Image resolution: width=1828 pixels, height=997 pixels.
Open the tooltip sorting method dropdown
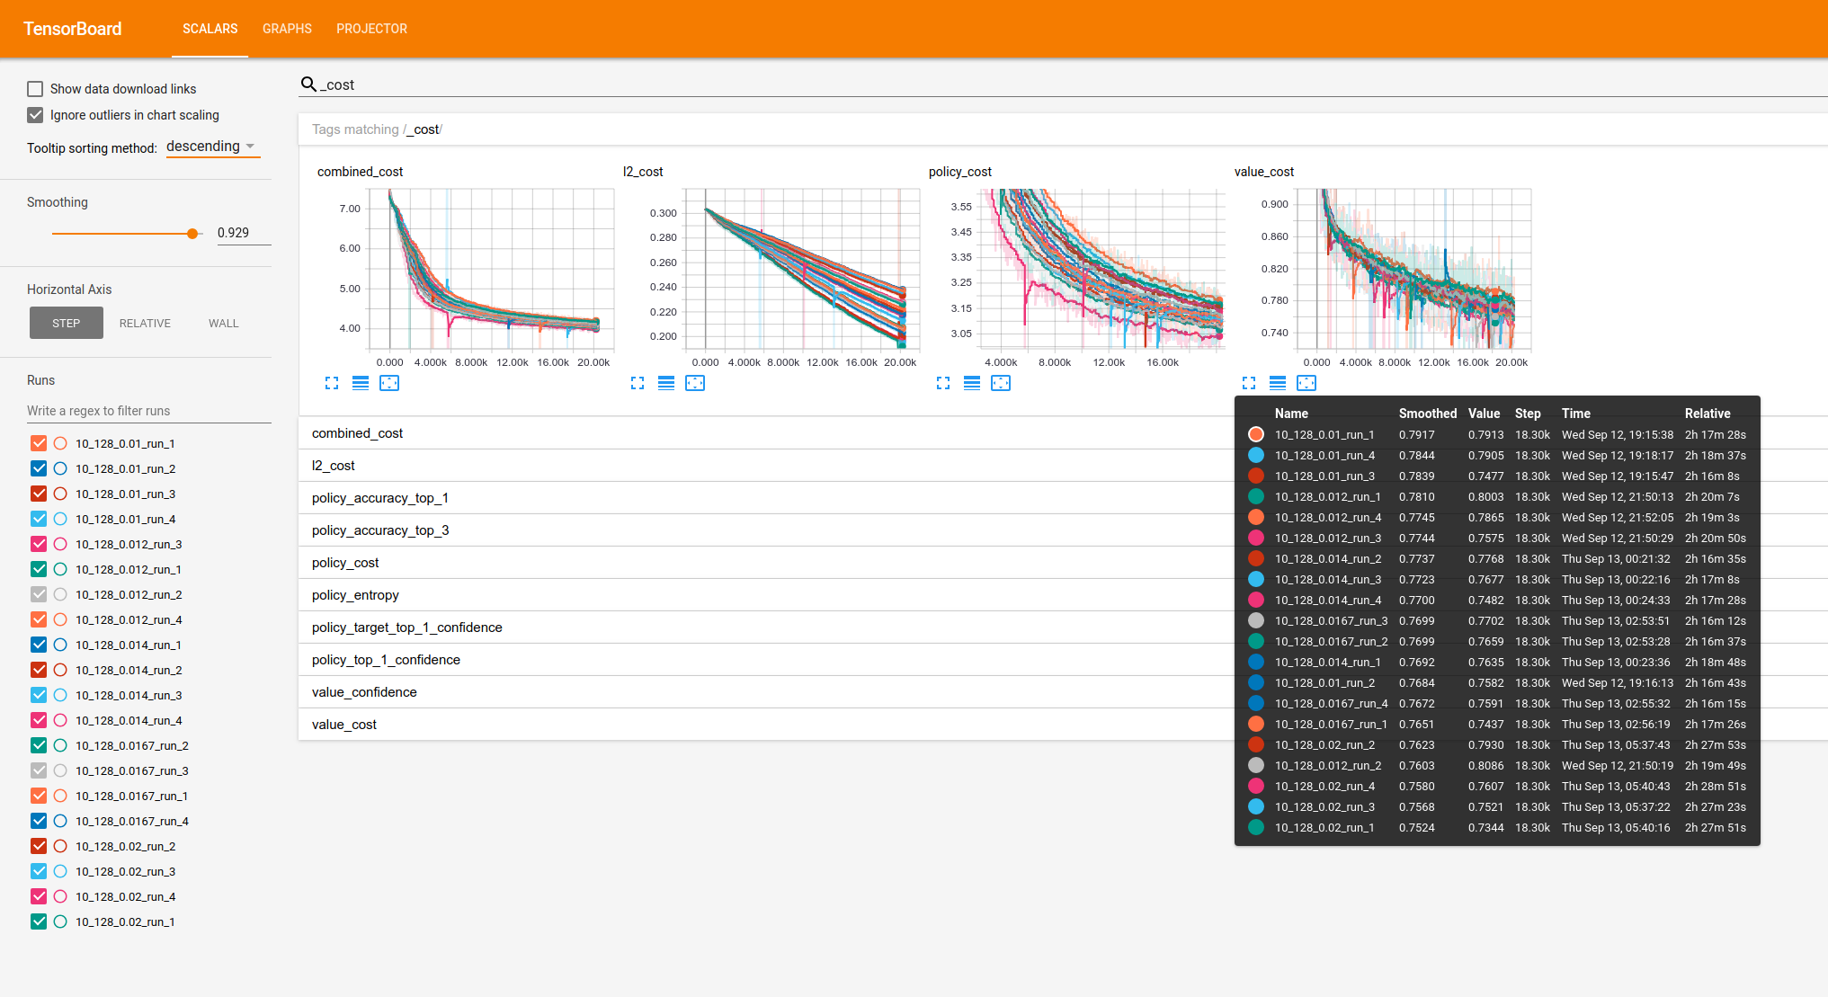pyautogui.click(x=212, y=147)
